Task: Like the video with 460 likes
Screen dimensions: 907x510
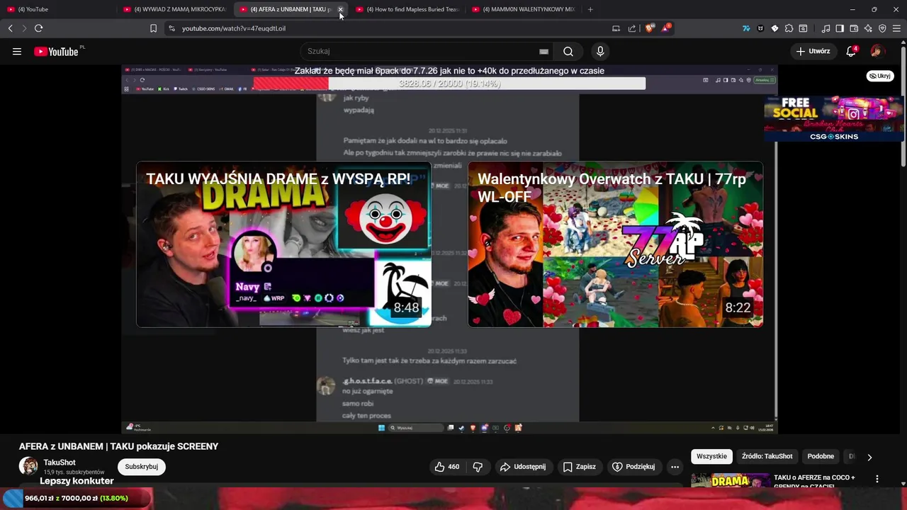Action: click(447, 467)
